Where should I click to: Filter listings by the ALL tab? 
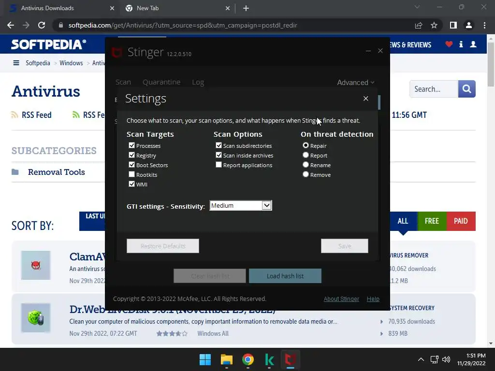pos(403,221)
